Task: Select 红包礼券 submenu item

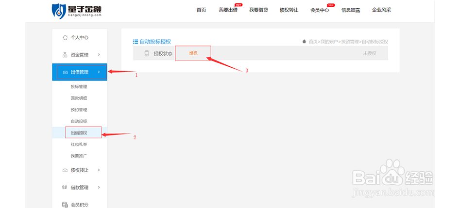Action: click(79, 144)
